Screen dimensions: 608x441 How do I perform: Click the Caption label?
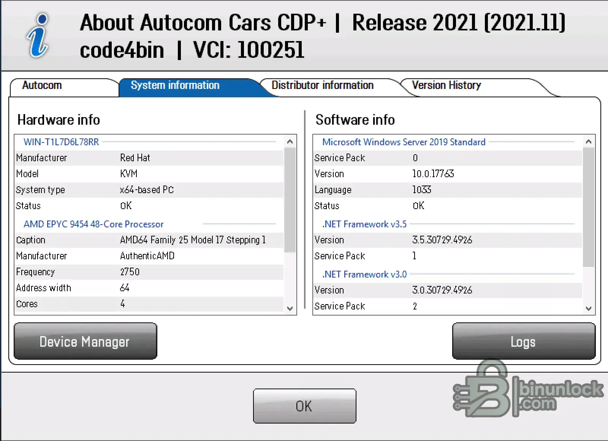tap(31, 240)
